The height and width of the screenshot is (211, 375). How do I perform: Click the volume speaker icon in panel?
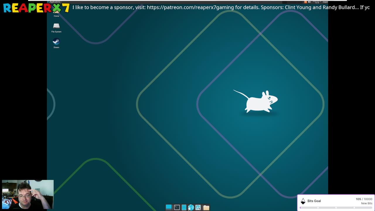[x=309, y=2]
